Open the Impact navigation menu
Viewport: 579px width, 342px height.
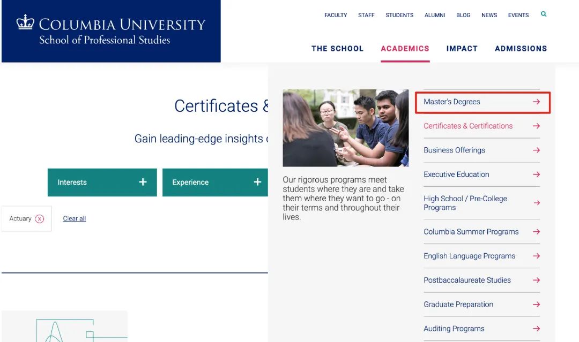(x=462, y=49)
